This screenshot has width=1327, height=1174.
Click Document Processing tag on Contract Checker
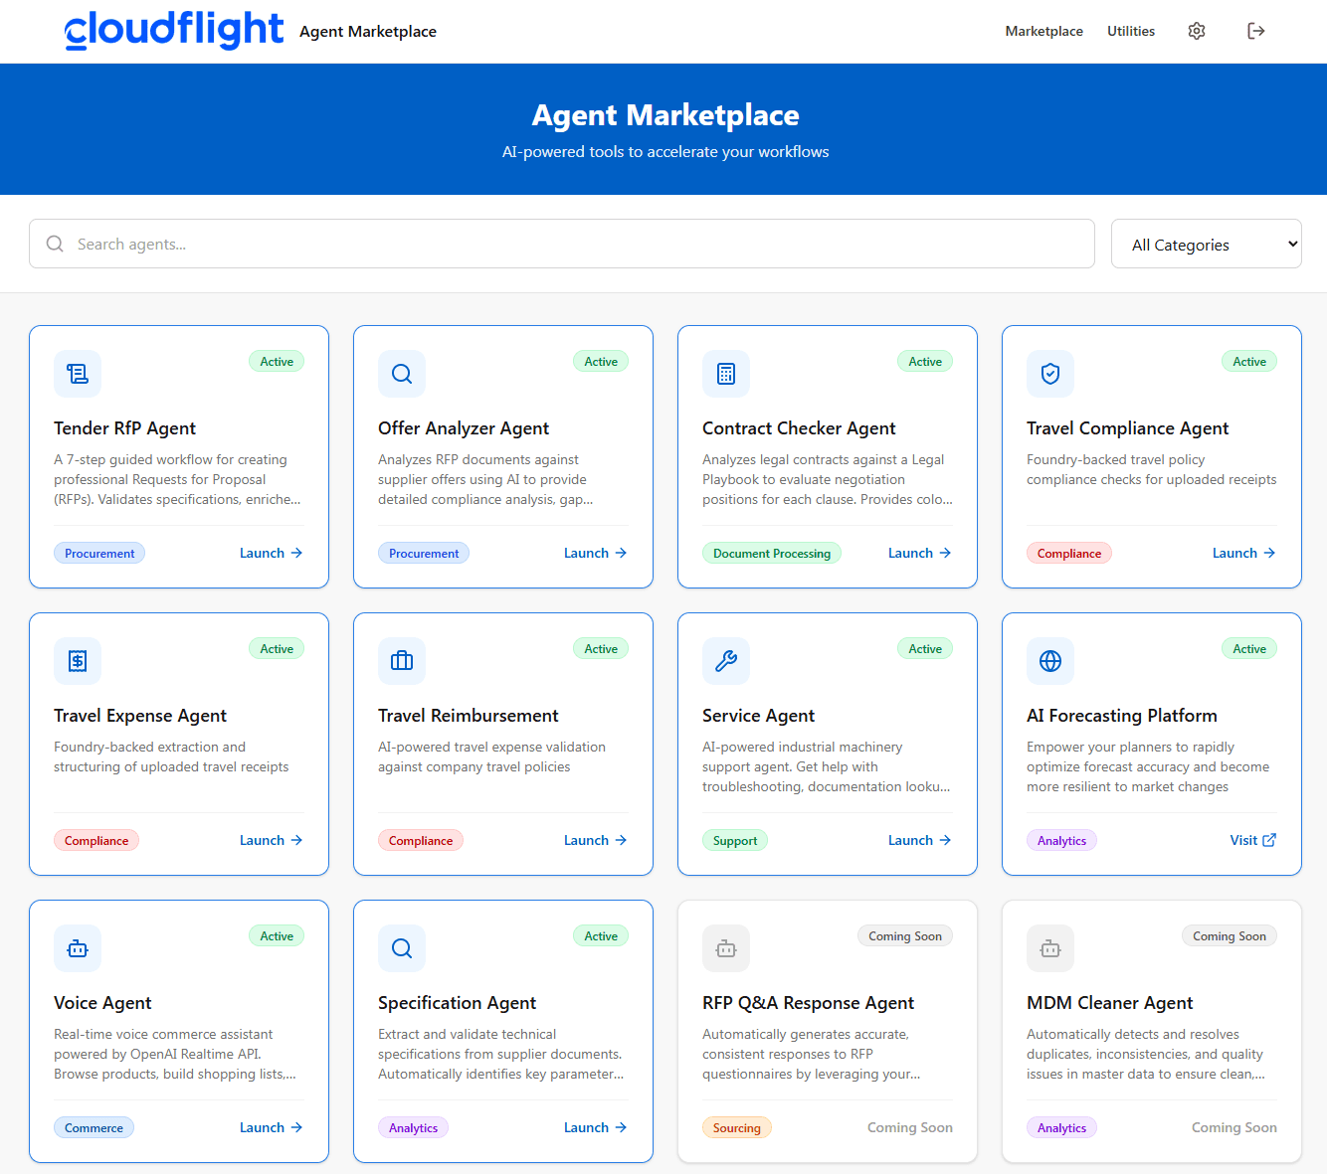pyautogui.click(x=771, y=554)
